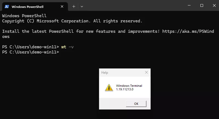Click OK in the Help dialog
Image resolution: width=219 pixels, height=119 pixels.
pos(136,104)
